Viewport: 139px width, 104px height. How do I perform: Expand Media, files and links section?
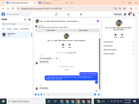point(119,50)
